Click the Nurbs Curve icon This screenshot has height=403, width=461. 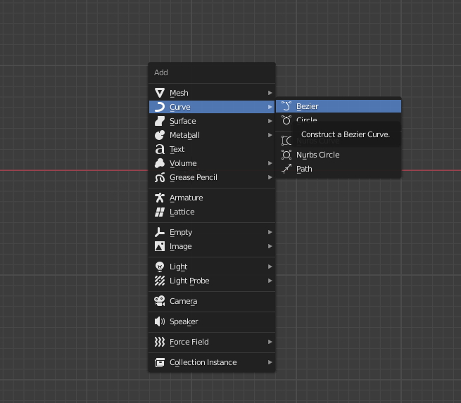[286, 141]
